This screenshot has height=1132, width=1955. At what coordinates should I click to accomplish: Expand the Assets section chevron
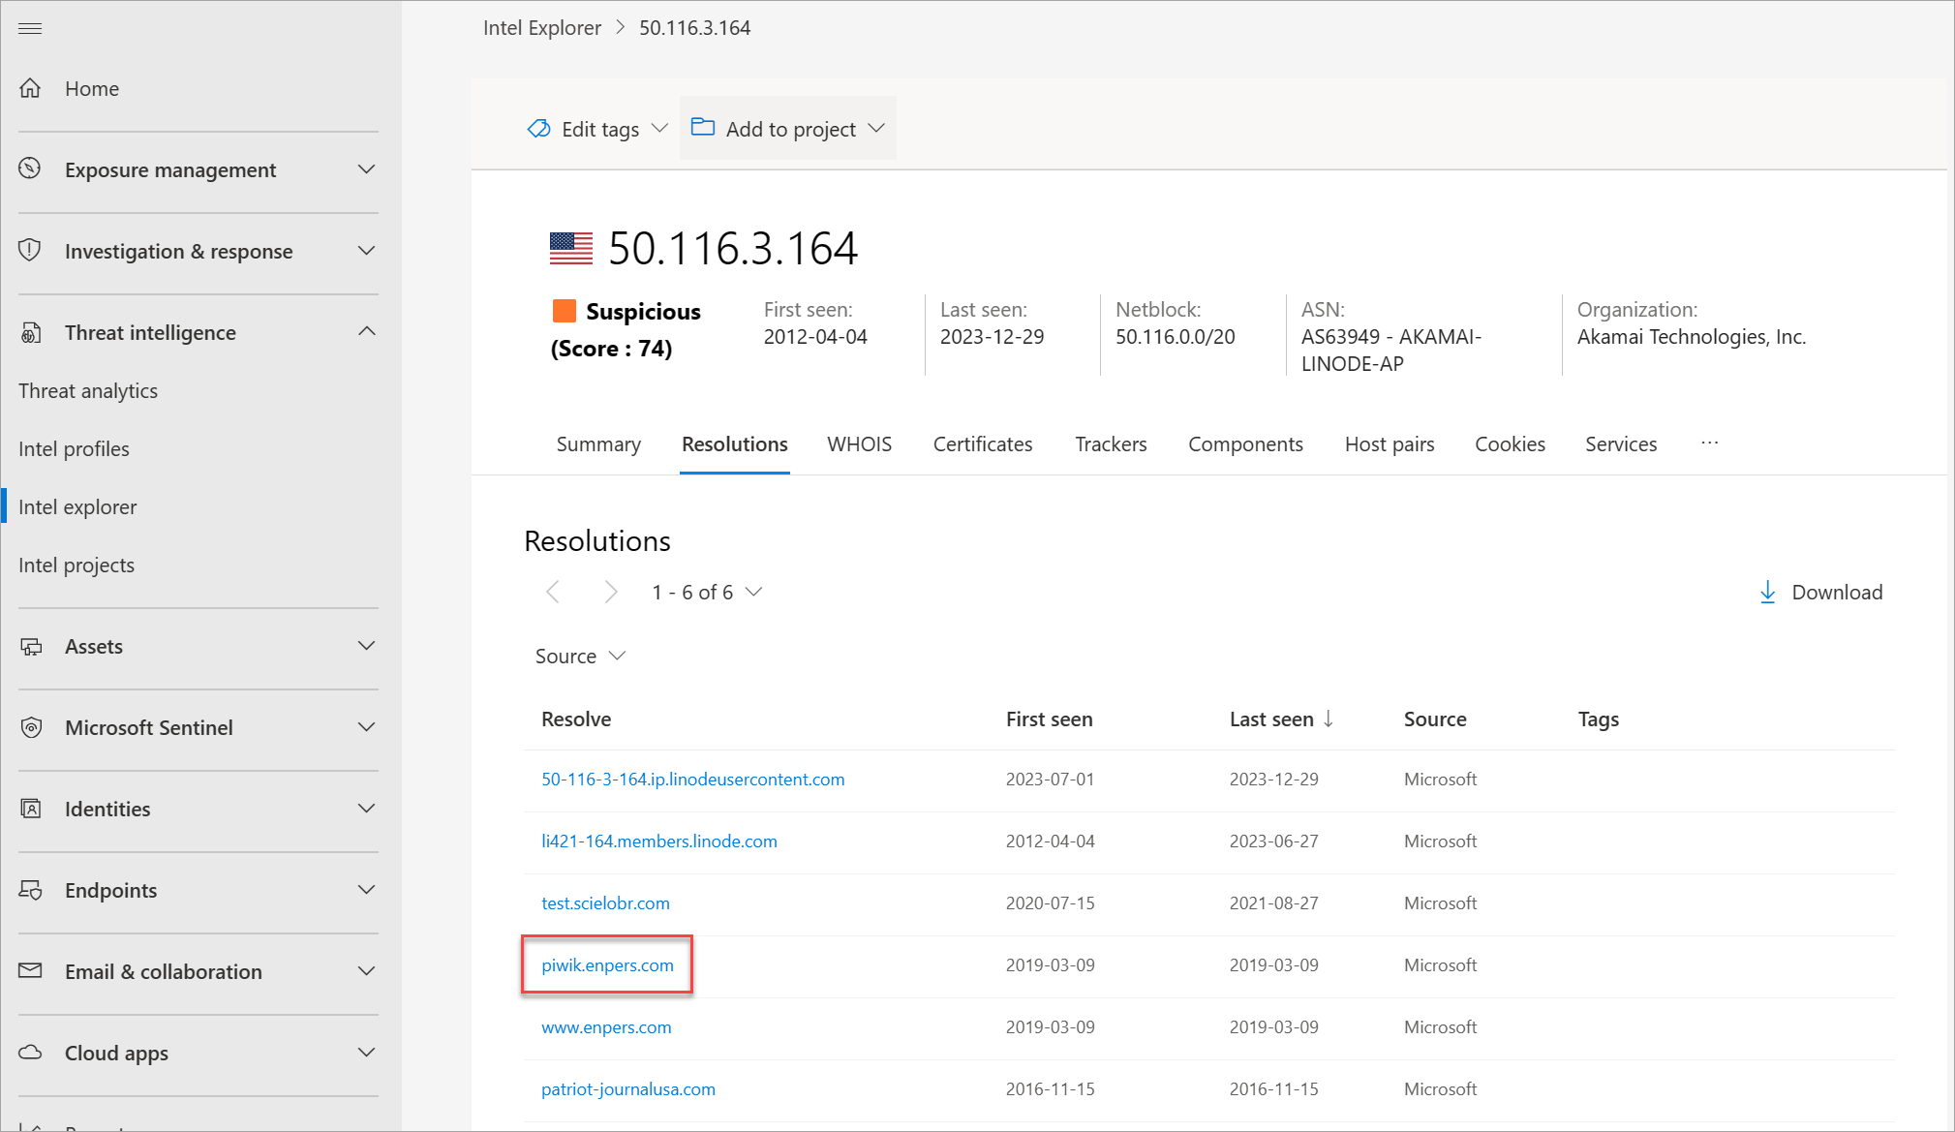(x=366, y=646)
